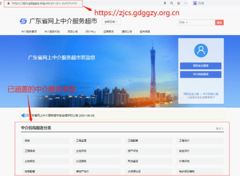
Task: Open the 中介服务机构 menu item
Action: point(52,32)
